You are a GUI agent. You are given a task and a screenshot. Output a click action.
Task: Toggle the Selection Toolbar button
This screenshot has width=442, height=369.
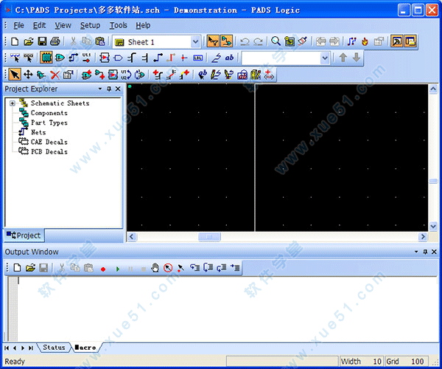(x=213, y=41)
